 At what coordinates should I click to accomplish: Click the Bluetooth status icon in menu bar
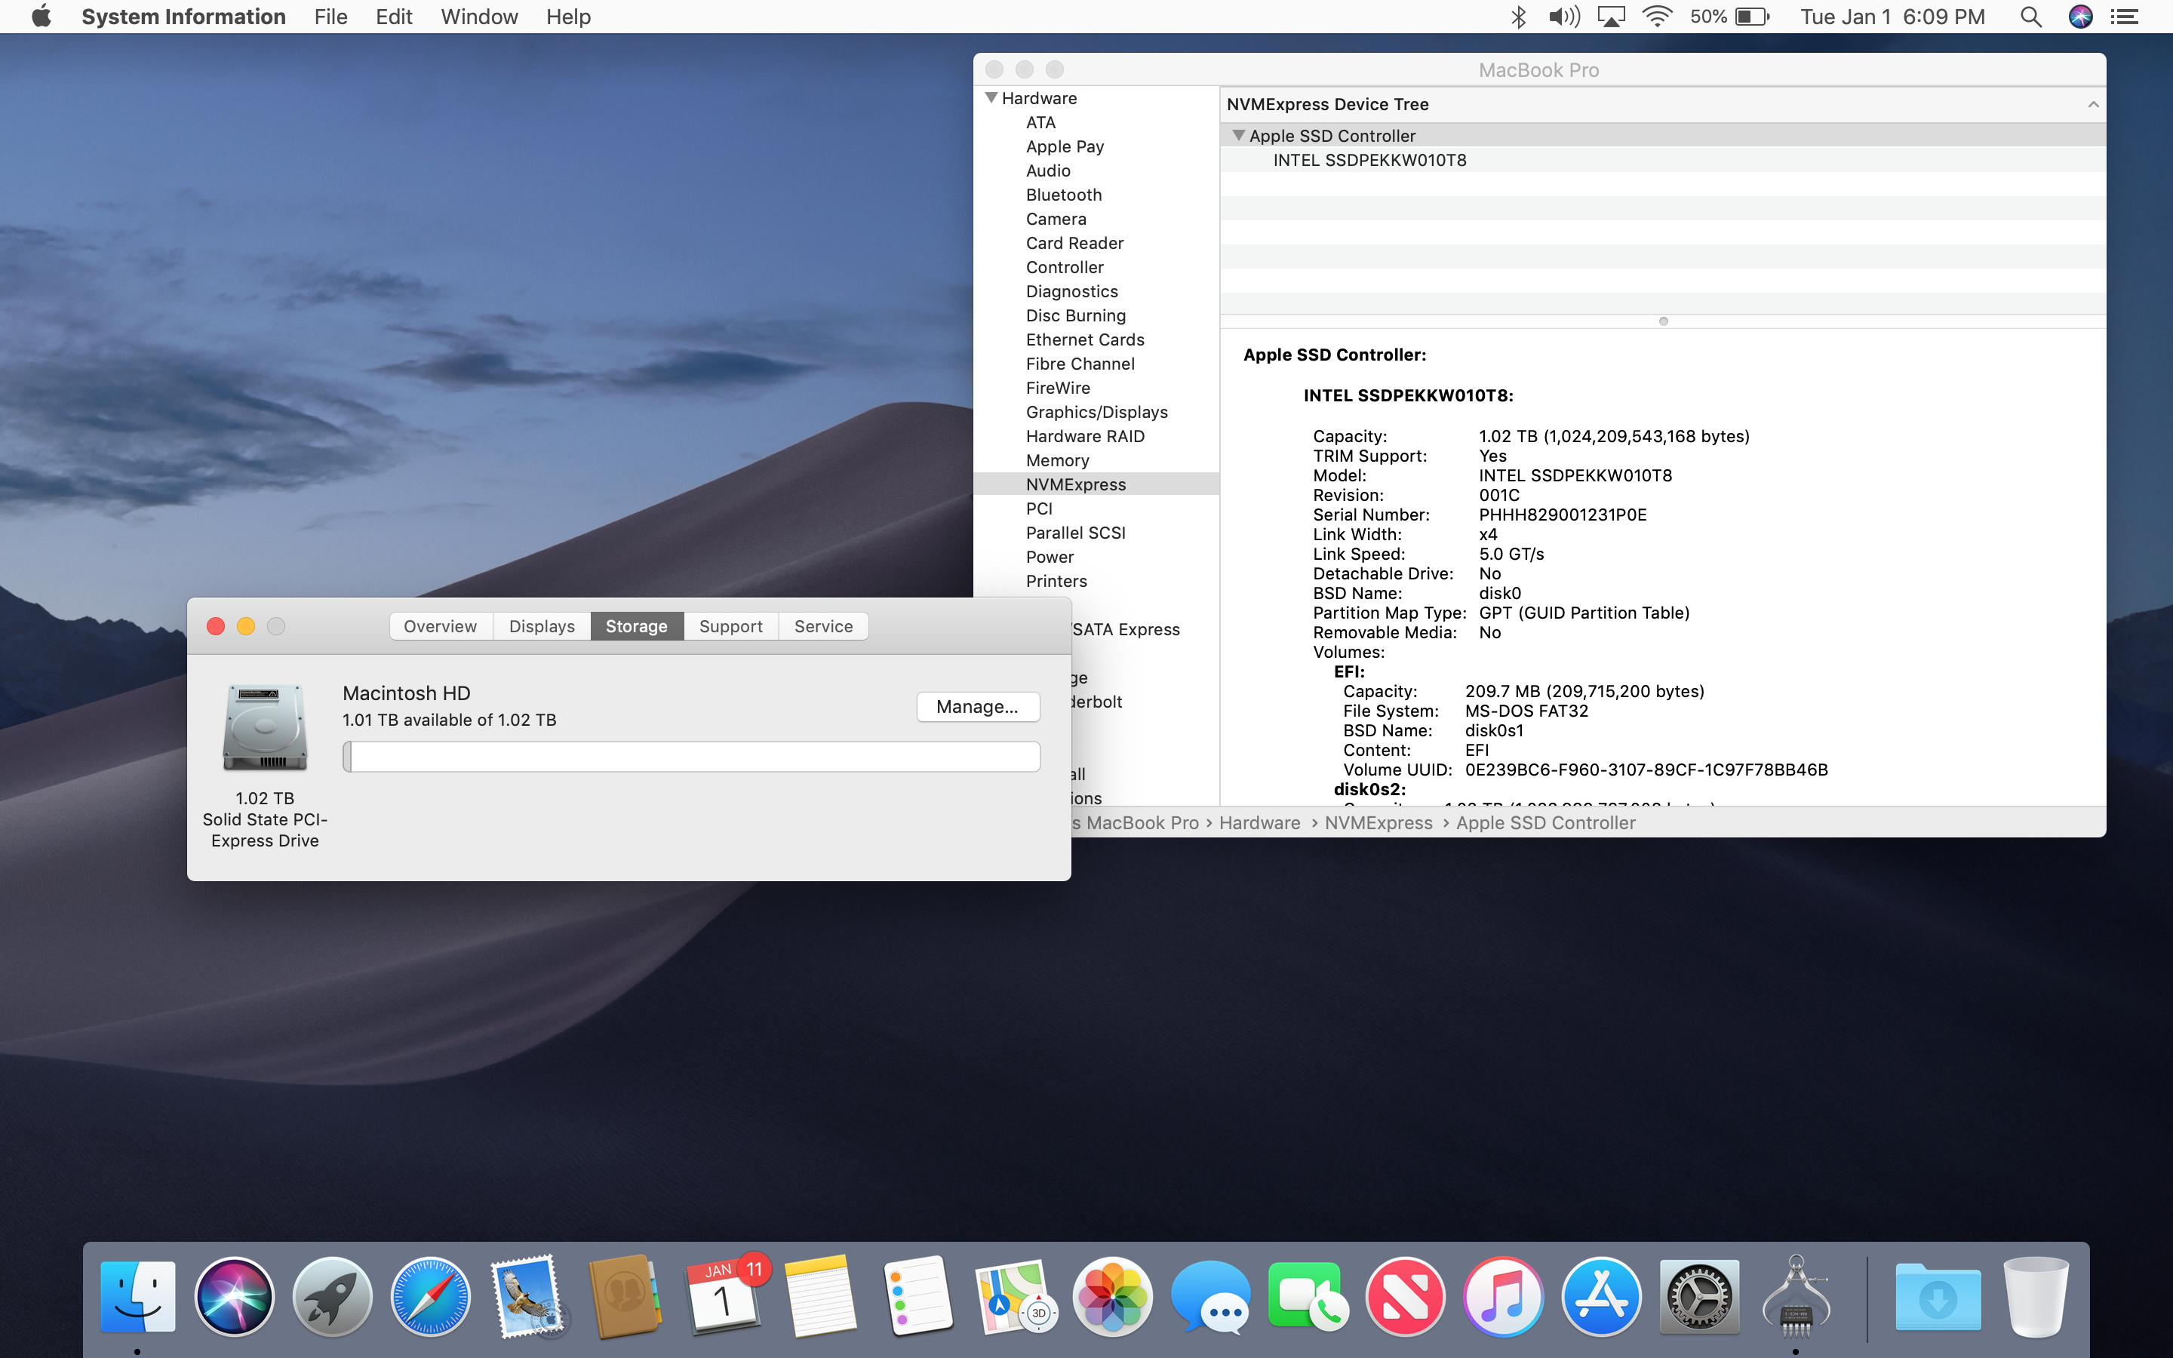(x=1517, y=17)
